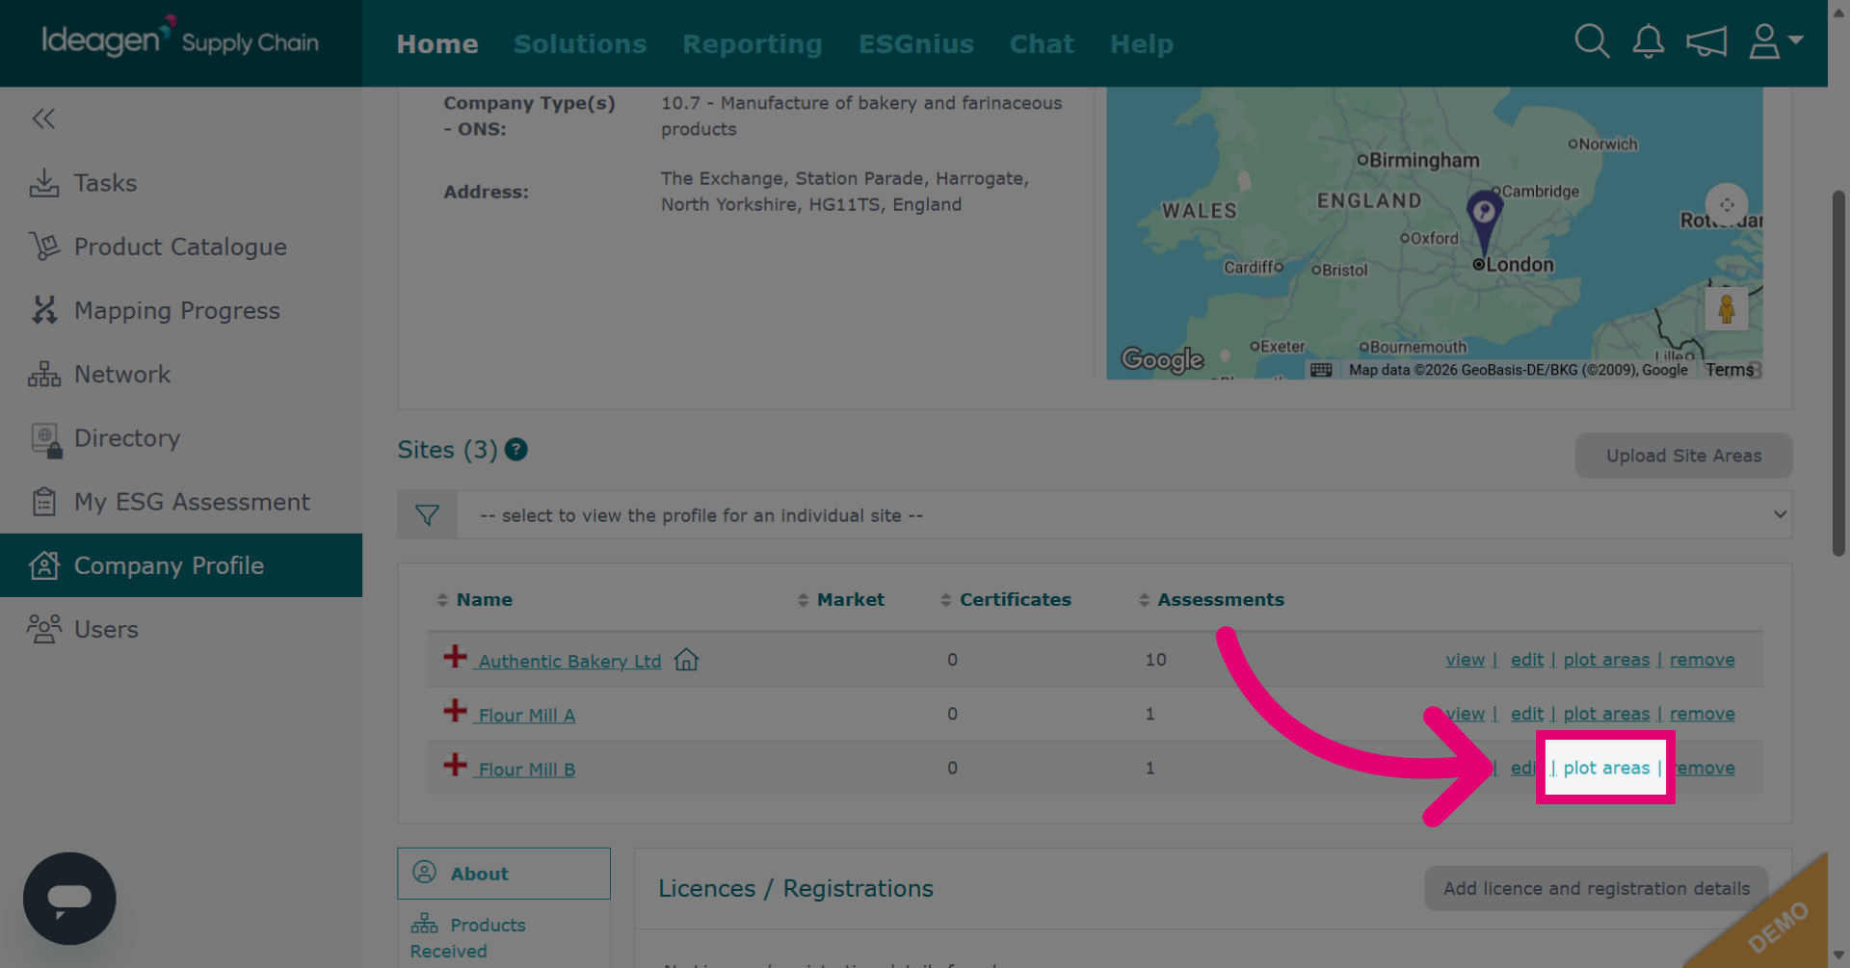Open the Reporting menu

(753, 44)
